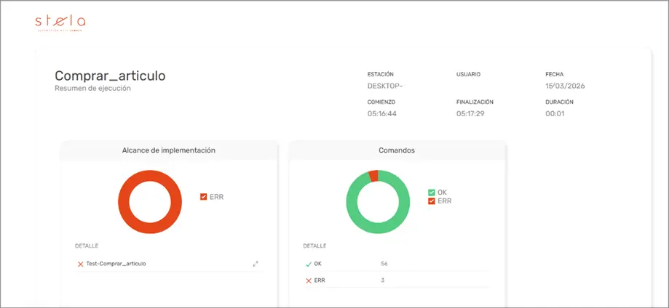Click the green checkmark icon in OK row
The image size is (669, 308).
[x=309, y=264]
